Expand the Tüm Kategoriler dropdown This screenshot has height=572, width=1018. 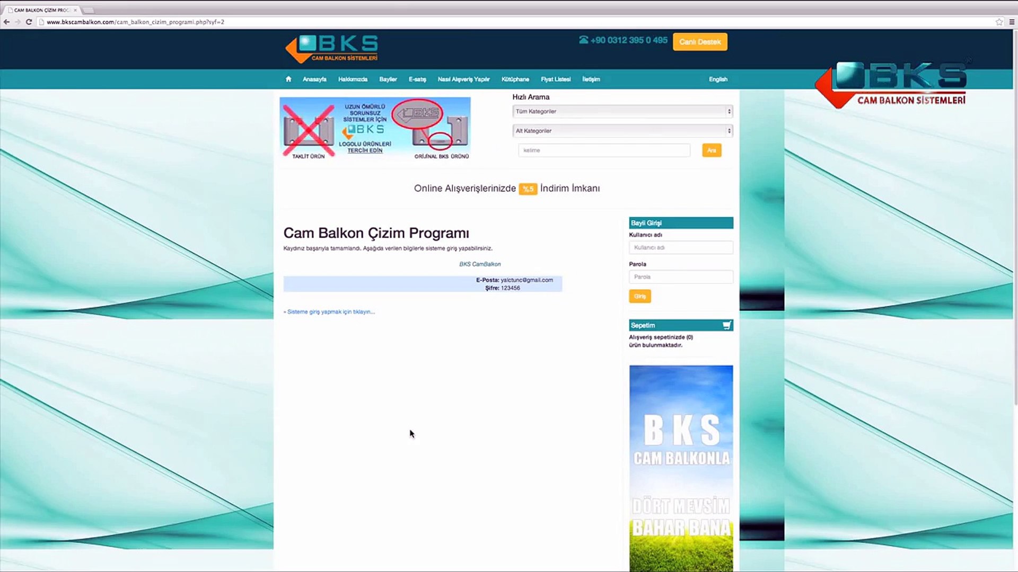pos(622,111)
